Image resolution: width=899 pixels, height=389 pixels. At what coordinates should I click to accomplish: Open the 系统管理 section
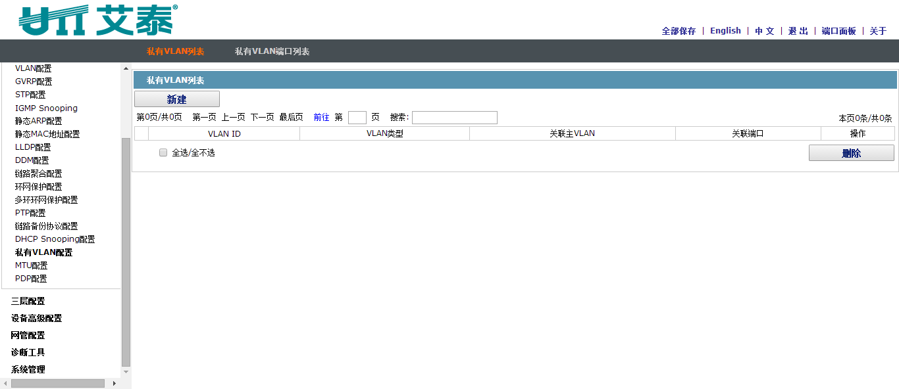pyautogui.click(x=26, y=369)
